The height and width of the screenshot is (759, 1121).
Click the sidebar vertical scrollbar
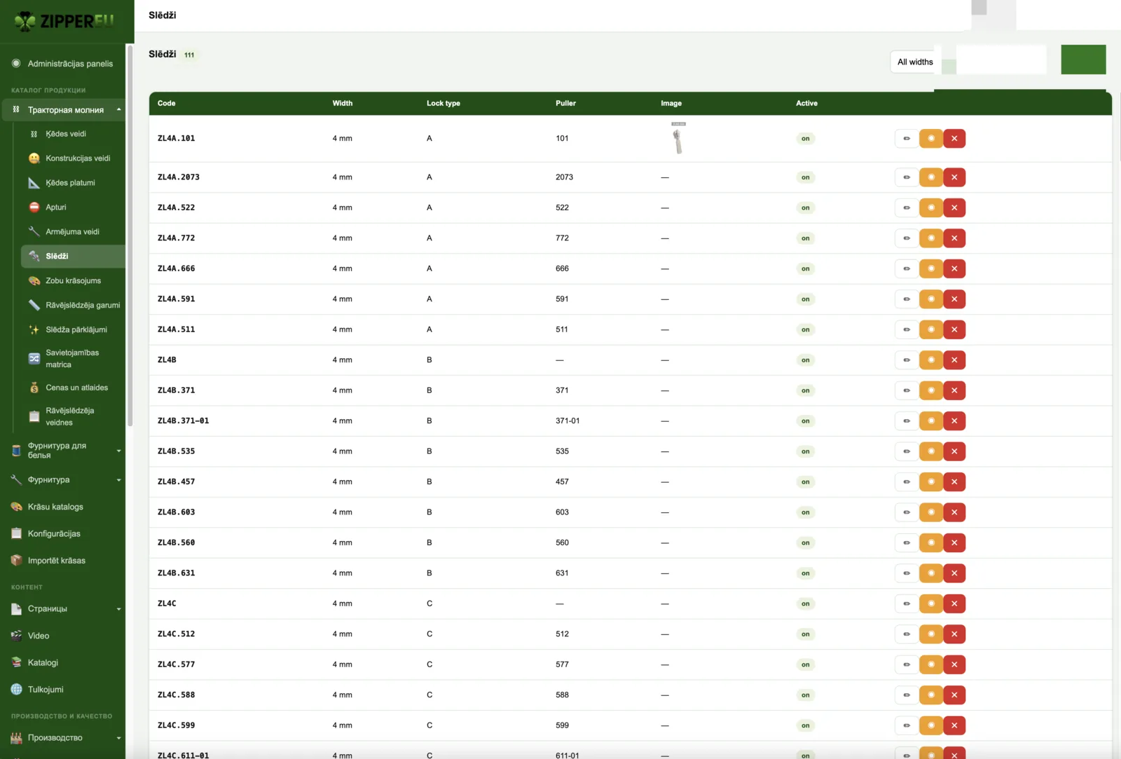coord(130,235)
